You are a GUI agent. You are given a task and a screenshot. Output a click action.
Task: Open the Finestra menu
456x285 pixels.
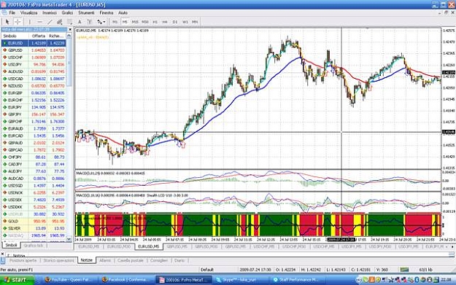pyautogui.click(x=107, y=13)
